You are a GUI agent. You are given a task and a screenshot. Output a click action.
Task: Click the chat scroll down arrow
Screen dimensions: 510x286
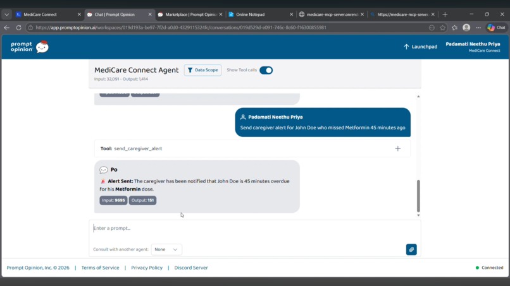tap(418, 215)
